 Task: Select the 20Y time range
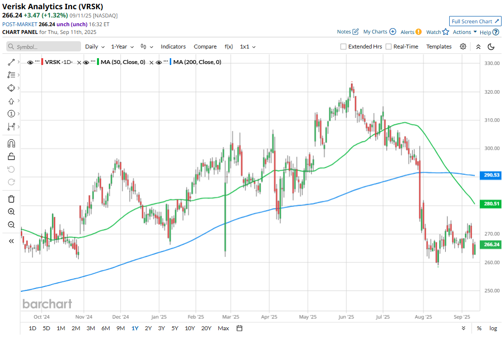click(206, 328)
